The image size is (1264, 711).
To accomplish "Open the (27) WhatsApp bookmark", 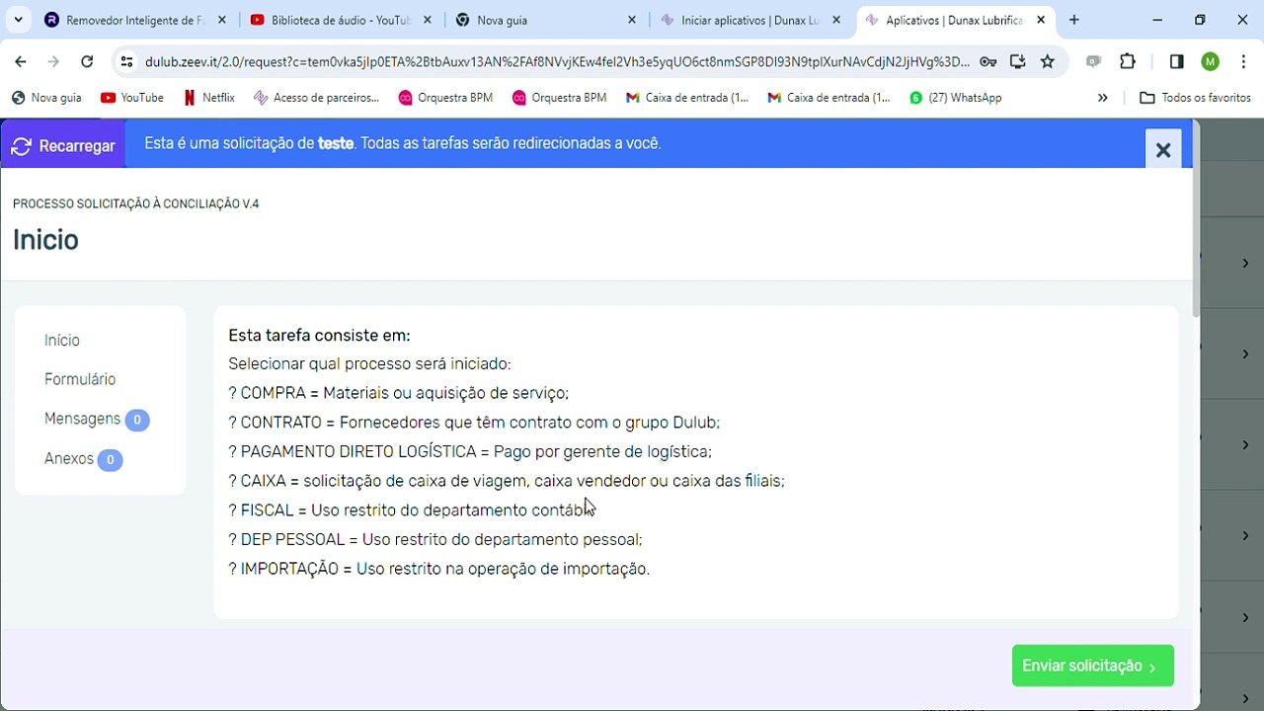I will pos(956,98).
